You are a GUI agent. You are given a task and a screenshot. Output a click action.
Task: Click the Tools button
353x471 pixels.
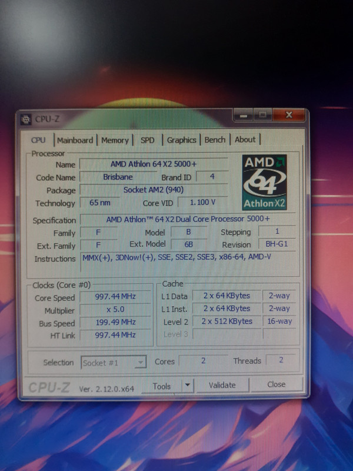161,386
